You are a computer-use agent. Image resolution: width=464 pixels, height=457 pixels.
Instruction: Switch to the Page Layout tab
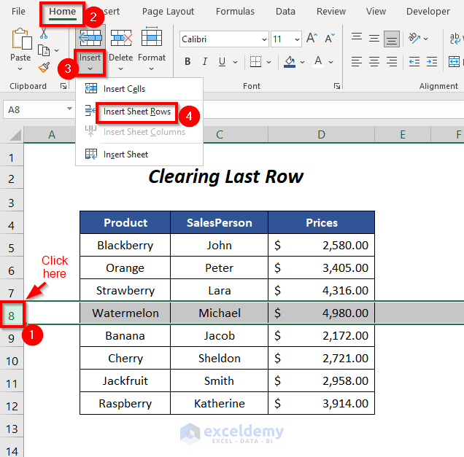168,11
